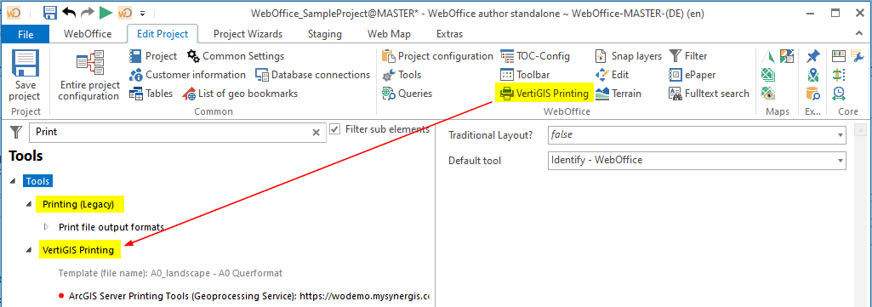
Task: Open Entire project configuration
Action: (x=89, y=77)
